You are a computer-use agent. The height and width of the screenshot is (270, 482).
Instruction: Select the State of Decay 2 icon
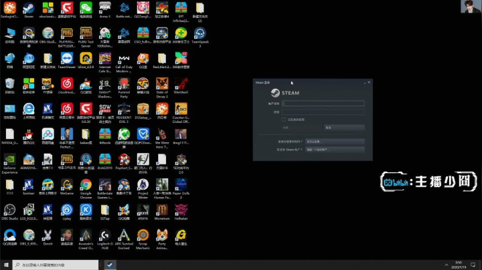[162, 88]
